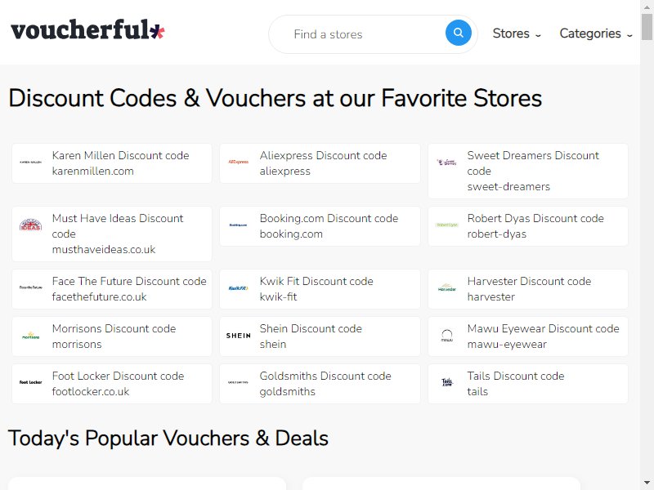Click the SHEIN logo icon
The image size is (654, 490).
click(239, 336)
